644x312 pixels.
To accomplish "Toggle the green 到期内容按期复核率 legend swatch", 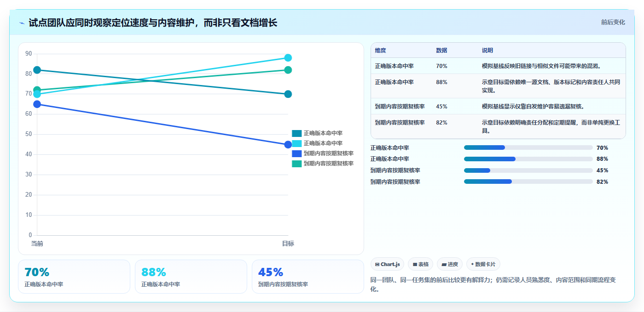I will coord(297,164).
